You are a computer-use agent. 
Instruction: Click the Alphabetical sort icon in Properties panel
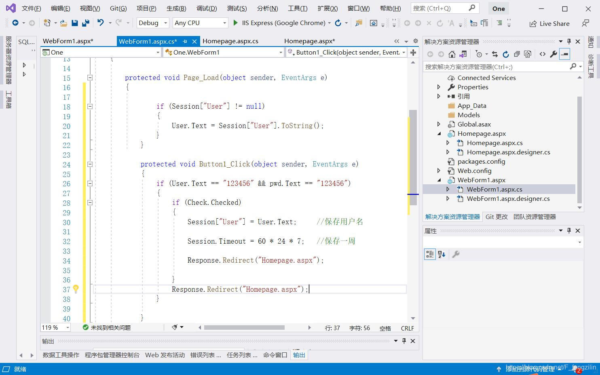pyautogui.click(x=442, y=254)
